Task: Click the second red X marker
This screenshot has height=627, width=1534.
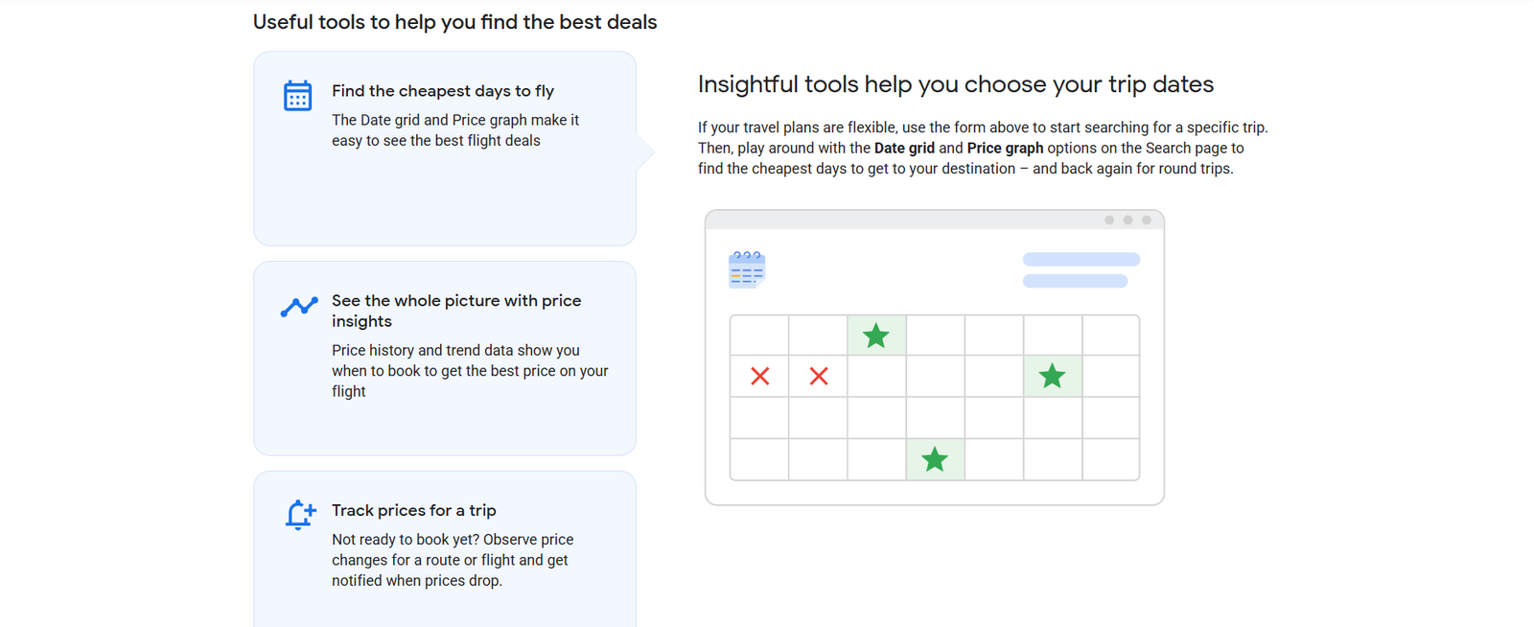Action: tap(818, 376)
